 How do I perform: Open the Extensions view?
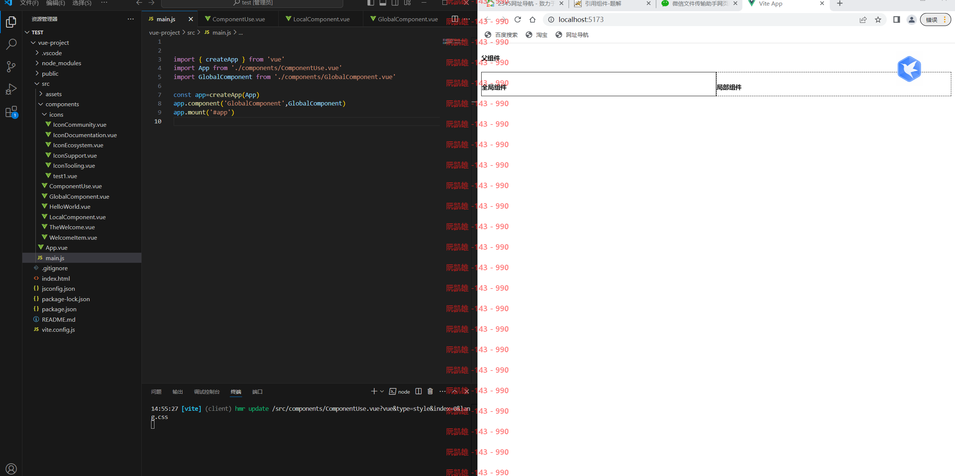click(11, 112)
